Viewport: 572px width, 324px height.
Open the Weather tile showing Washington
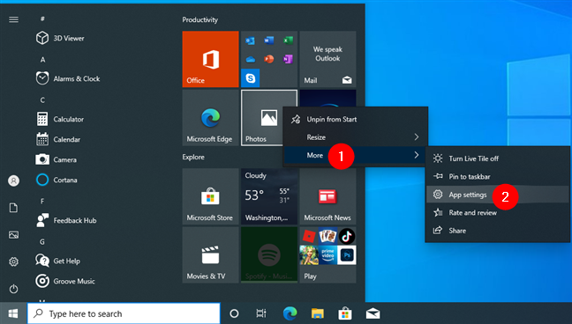[269, 196]
